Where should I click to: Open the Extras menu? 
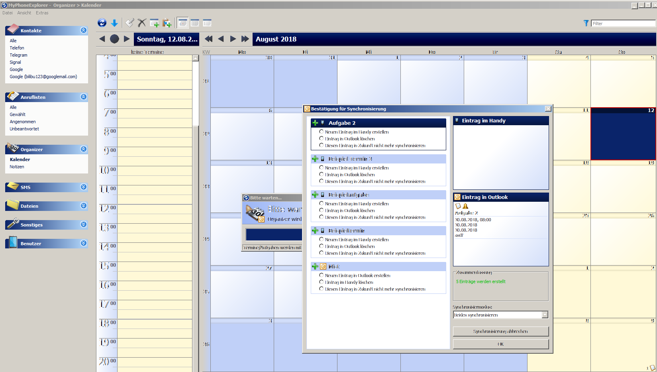pos(42,13)
